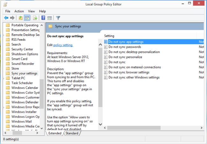Click the app icon in the title bar
The width and height of the screenshot is (207, 144).
coord(5,4)
